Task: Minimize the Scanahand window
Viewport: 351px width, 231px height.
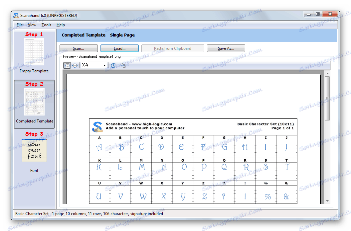Action: point(309,14)
